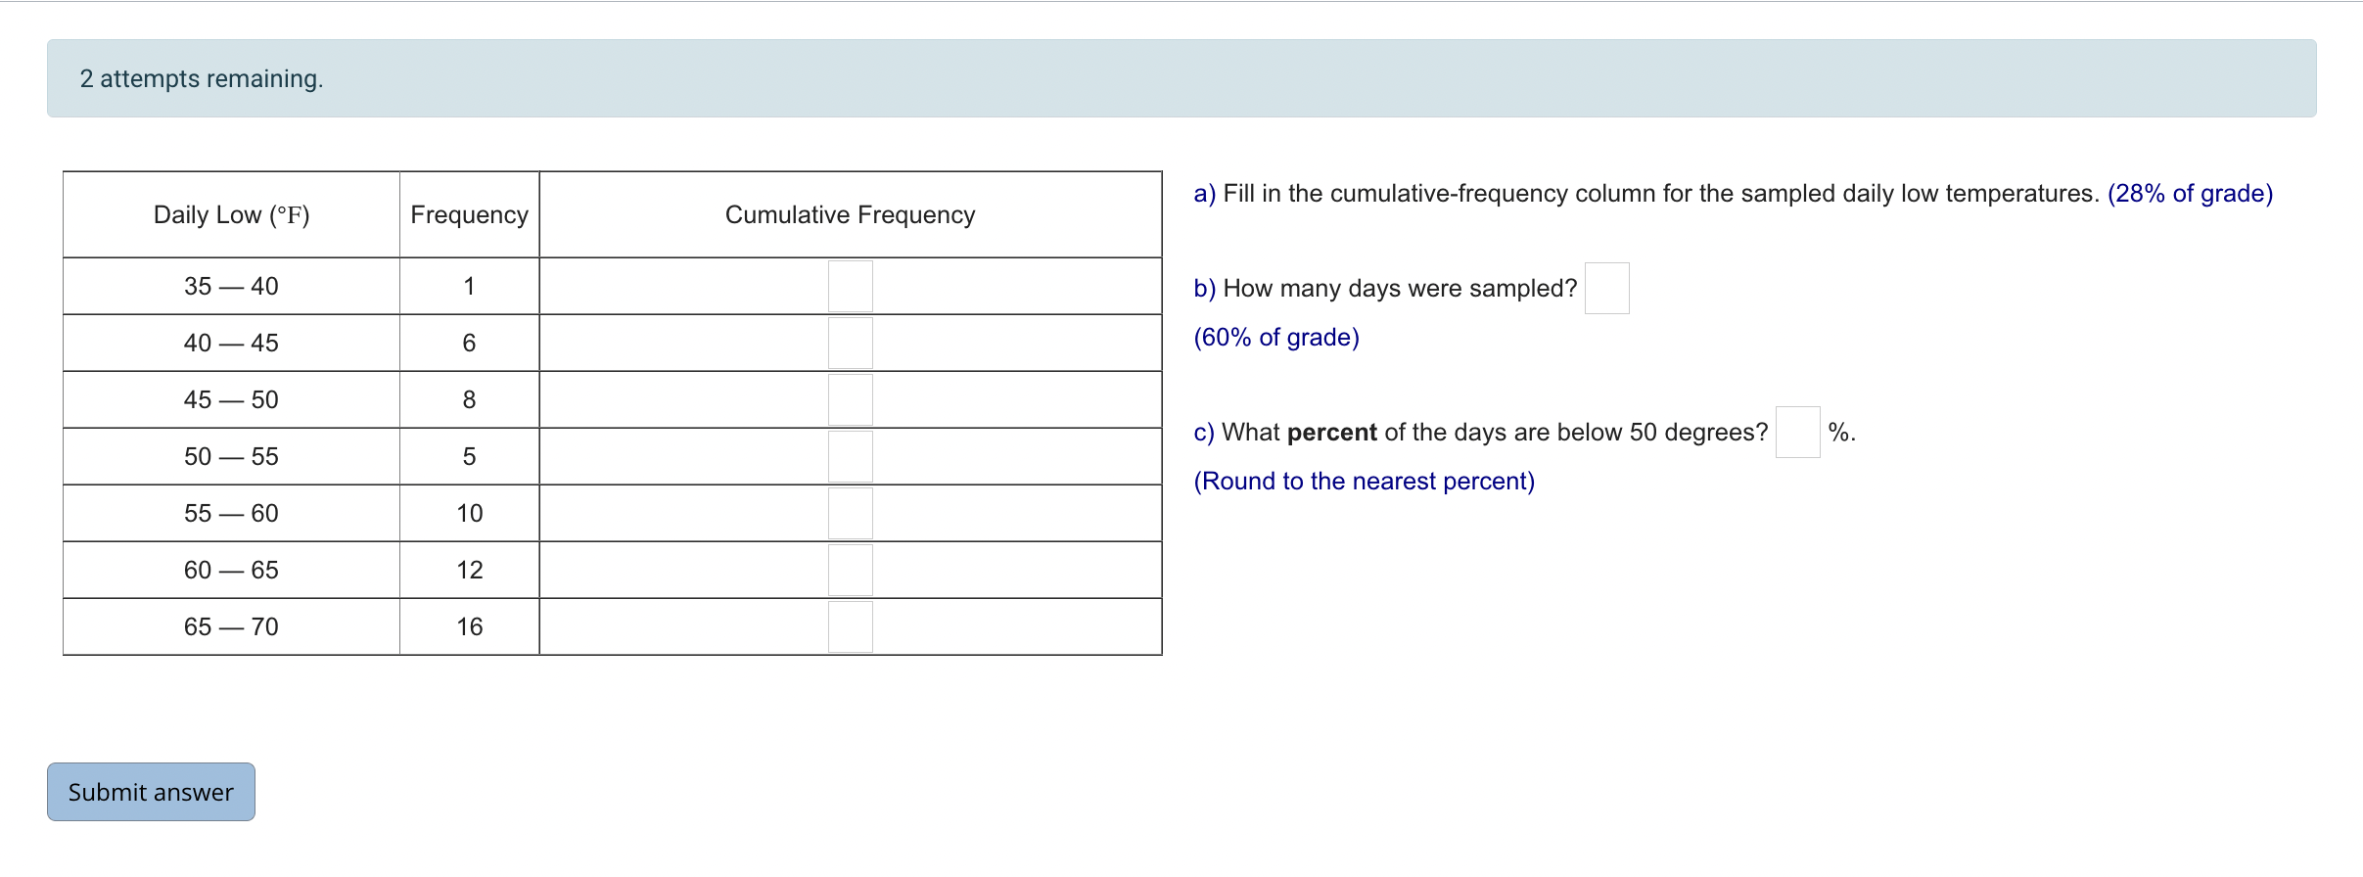Click the Frequency column header
The image size is (2363, 877).
tap(470, 214)
